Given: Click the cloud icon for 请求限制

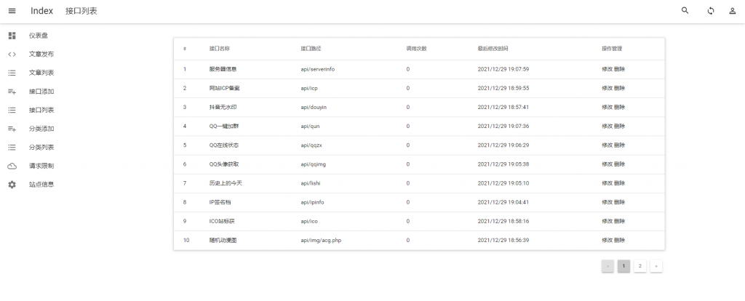Looking at the screenshot, I should point(12,166).
